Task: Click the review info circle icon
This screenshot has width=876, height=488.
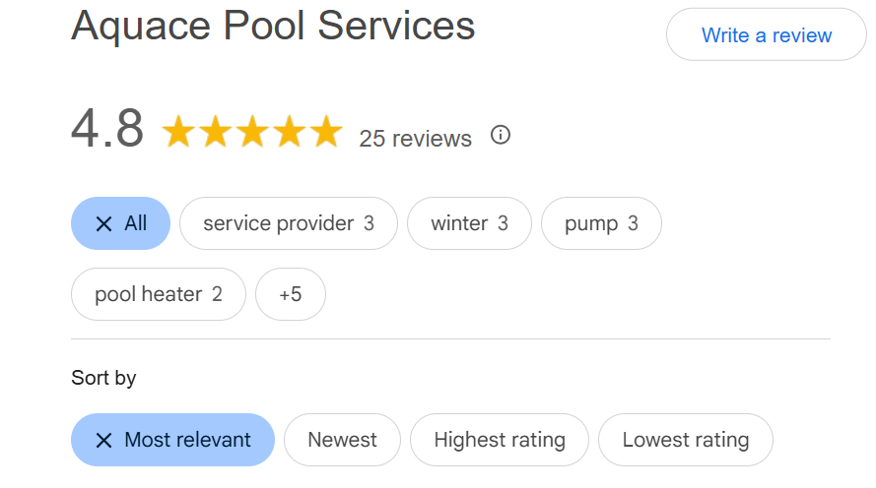Action: [x=501, y=135]
